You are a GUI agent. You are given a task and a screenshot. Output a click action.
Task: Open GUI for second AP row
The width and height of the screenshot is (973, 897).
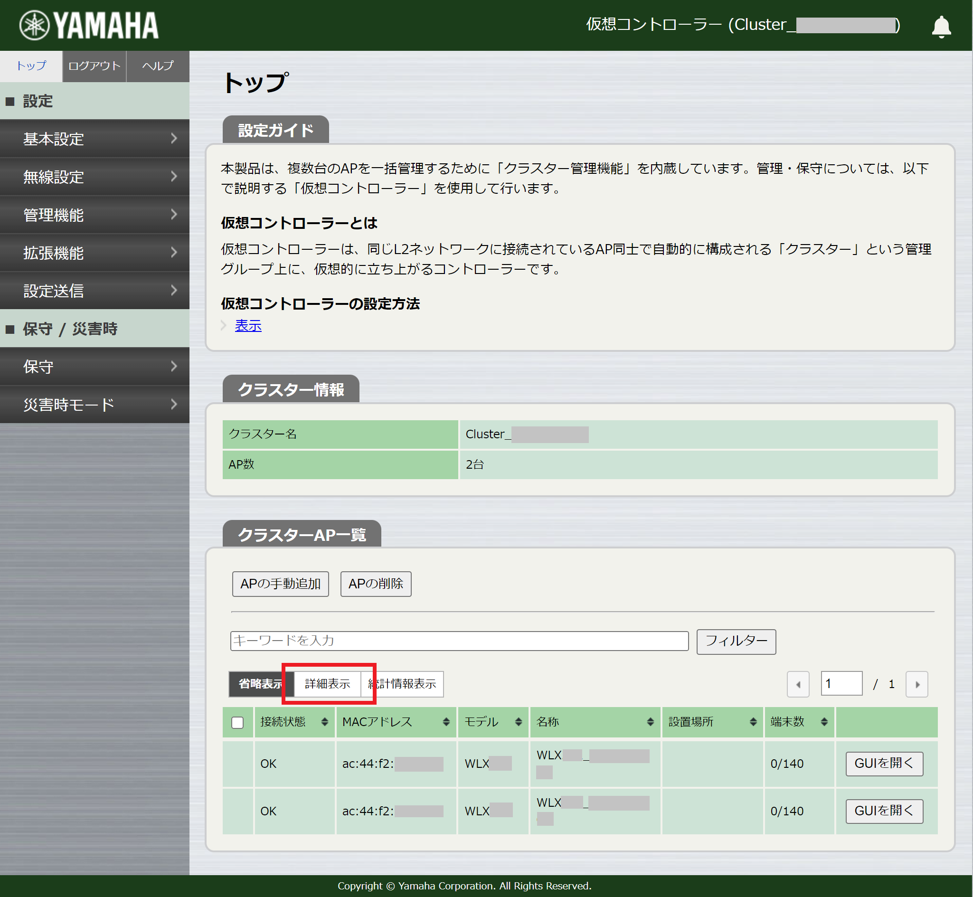(884, 811)
